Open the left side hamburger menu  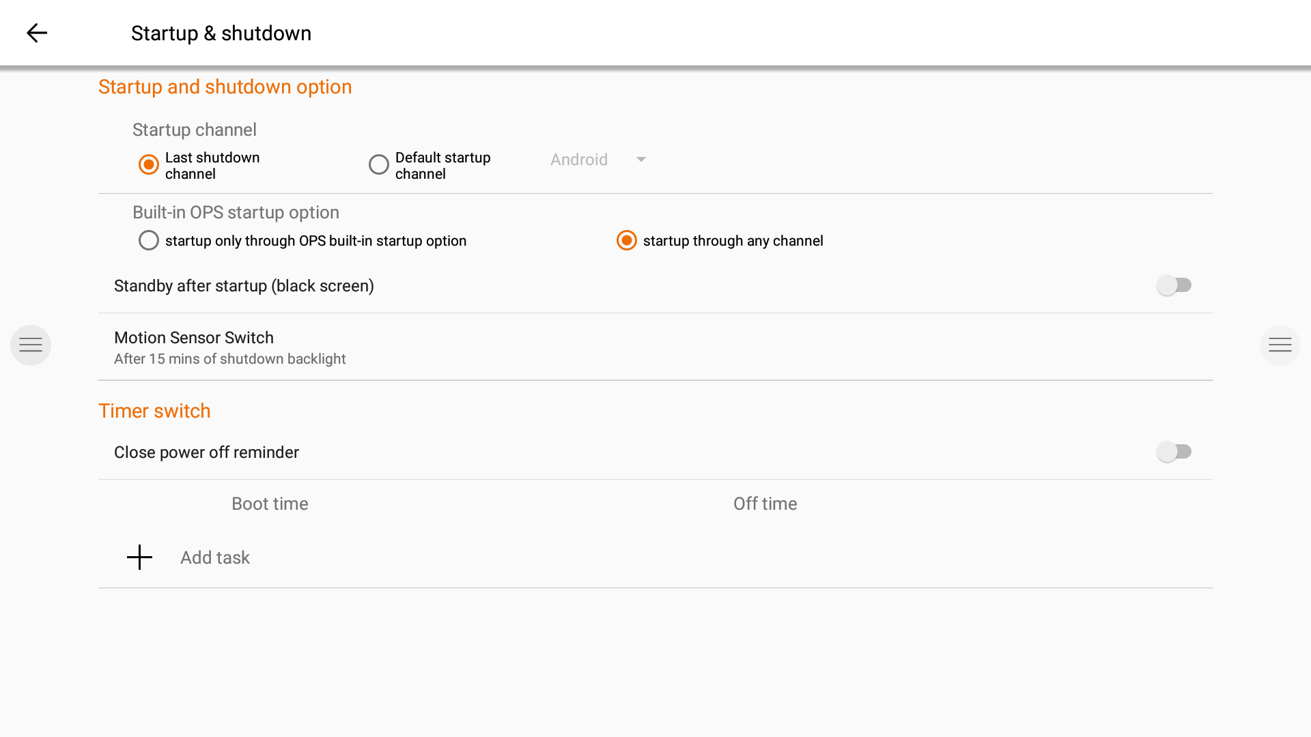point(31,345)
